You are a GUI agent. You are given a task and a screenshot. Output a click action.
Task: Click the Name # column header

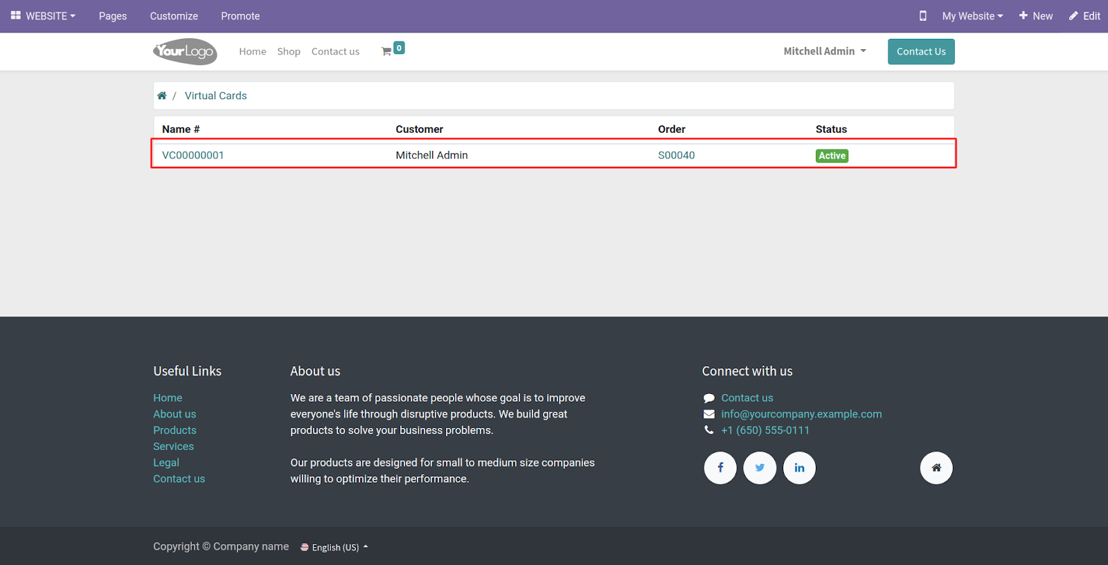(181, 129)
